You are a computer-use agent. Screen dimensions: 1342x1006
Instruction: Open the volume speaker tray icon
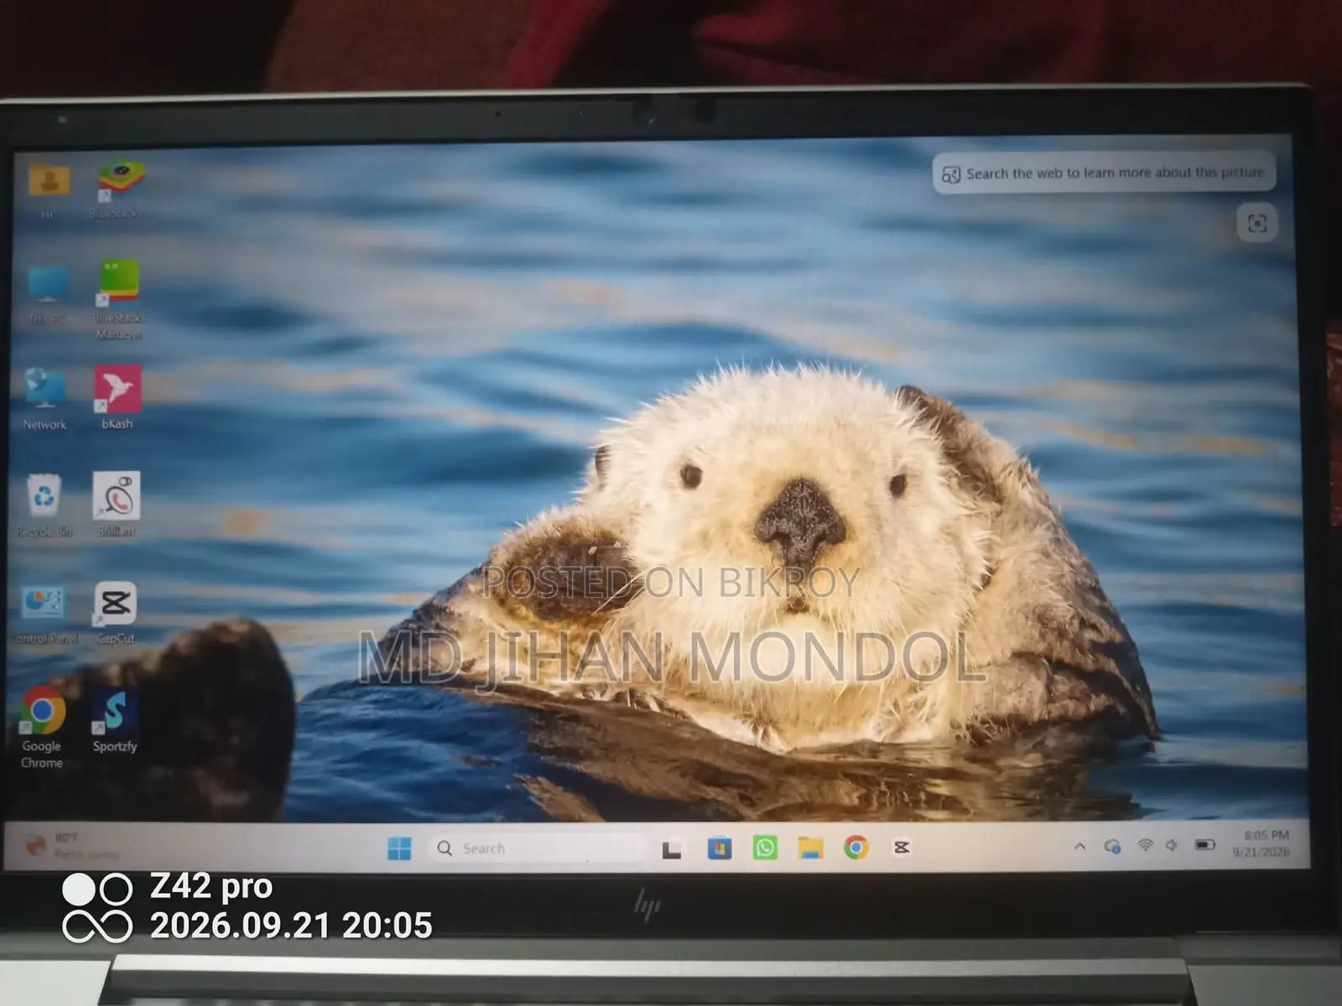1173,845
